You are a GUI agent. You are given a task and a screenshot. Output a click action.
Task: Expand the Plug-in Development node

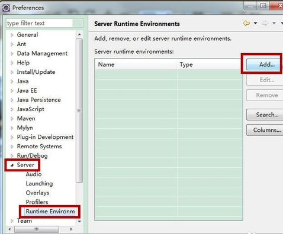[12, 137]
